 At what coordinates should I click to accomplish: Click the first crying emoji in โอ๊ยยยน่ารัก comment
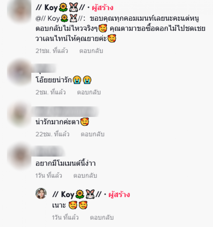(77, 80)
